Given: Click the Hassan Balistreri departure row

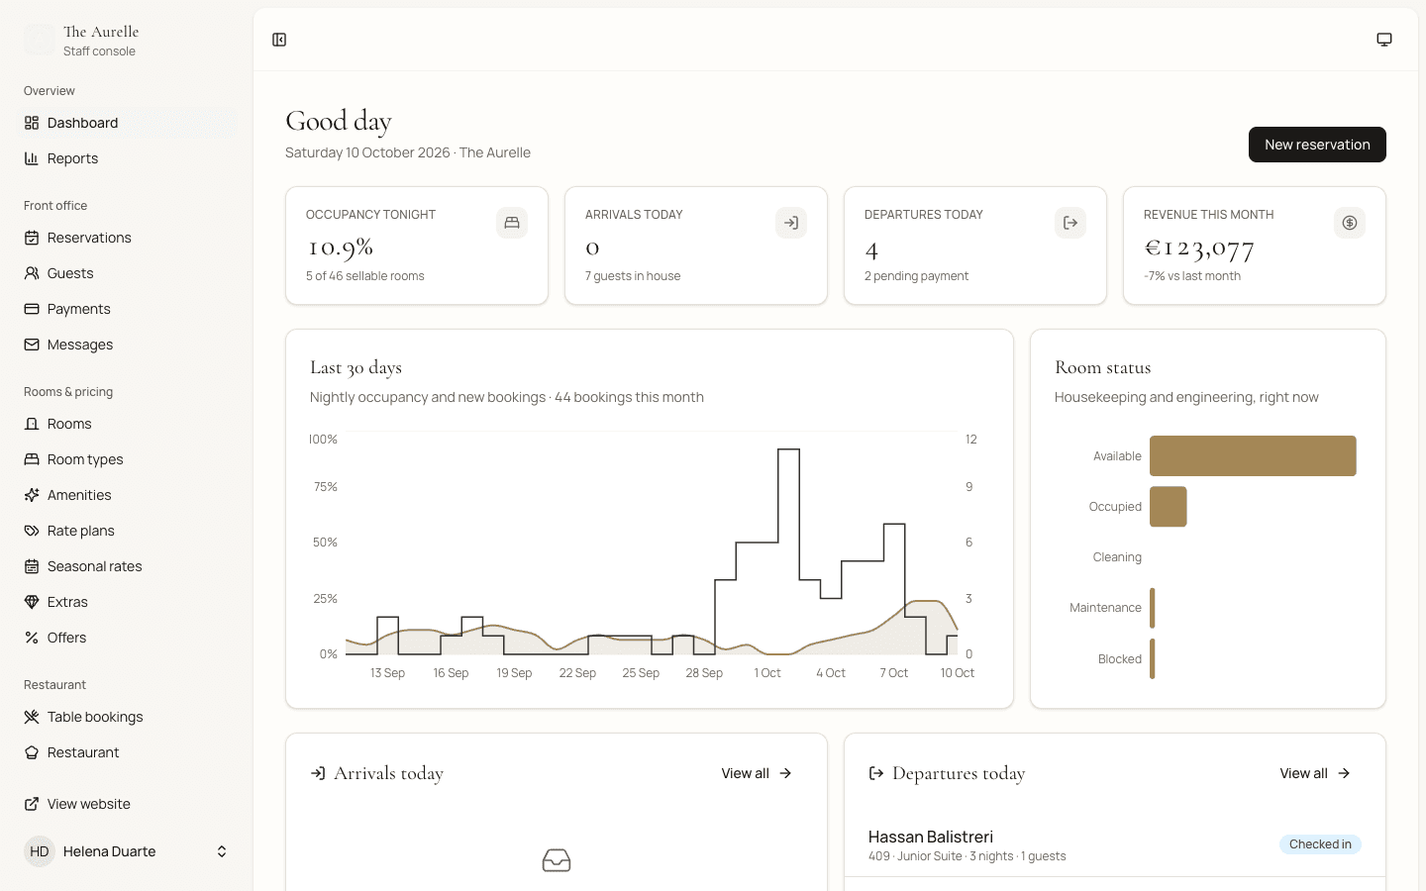Looking at the screenshot, I should pos(1115,845).
